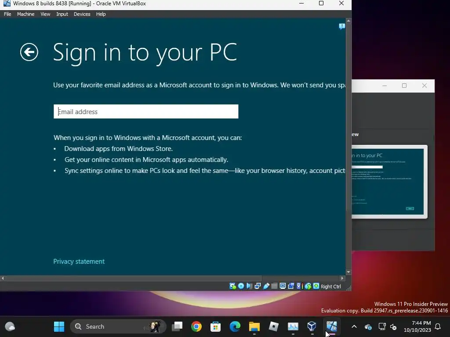Image resolution: width=450 pixels, height=337 pixels.
Task: Open the Privacy statement link
Action: pos(79,262)
